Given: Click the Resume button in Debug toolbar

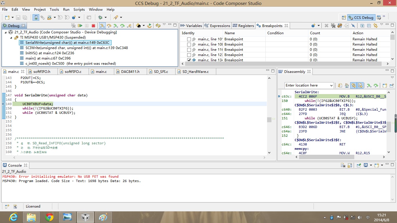Looking at the screenshot, I should tap(80, 26).
